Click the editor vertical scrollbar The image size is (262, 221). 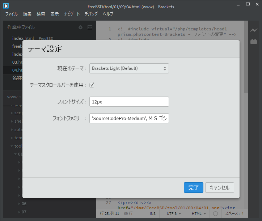[x=246, y=57]
